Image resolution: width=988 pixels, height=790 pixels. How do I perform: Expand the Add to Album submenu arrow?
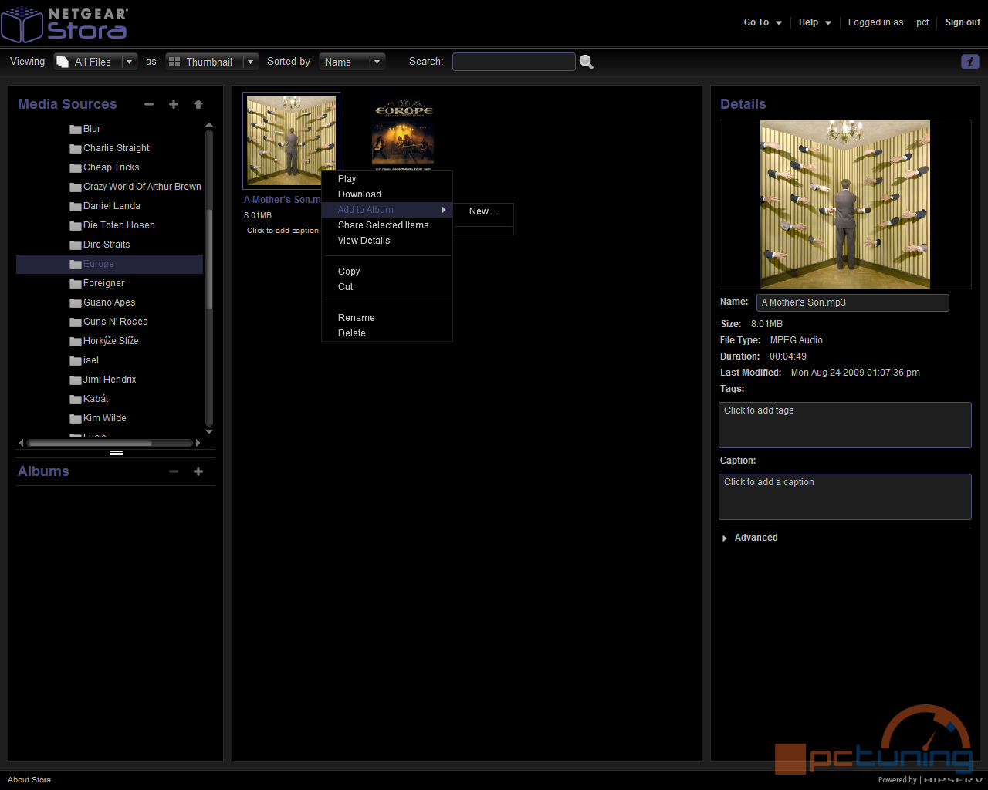[443, 210]
